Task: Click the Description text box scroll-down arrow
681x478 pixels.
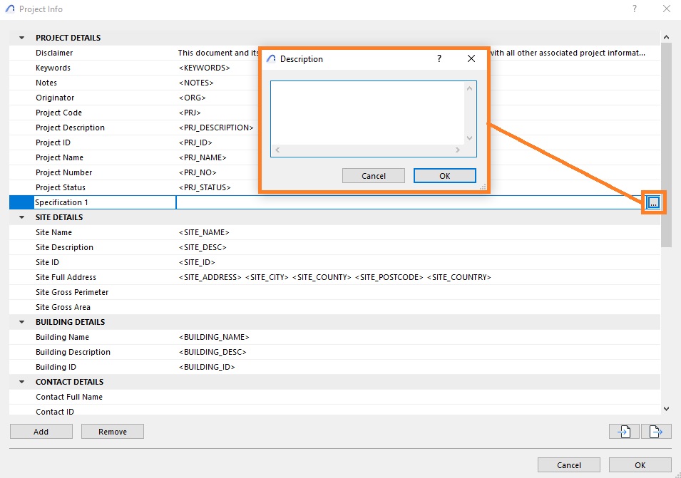Action: point(469,138)
